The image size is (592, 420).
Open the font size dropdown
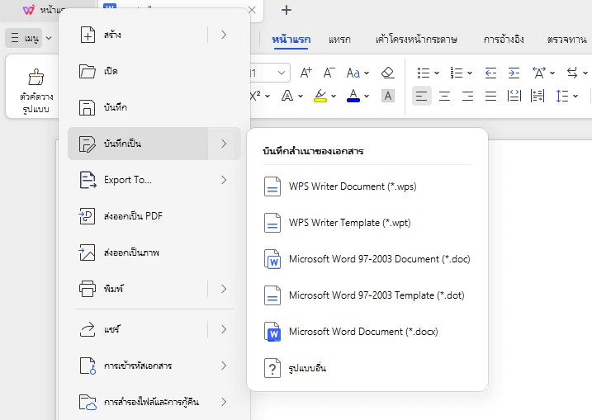click(x=282, y=73)
